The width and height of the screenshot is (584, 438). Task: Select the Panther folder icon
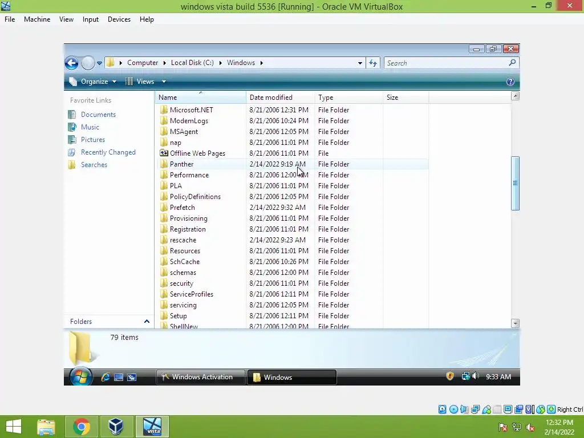click(x=164, y=164)
